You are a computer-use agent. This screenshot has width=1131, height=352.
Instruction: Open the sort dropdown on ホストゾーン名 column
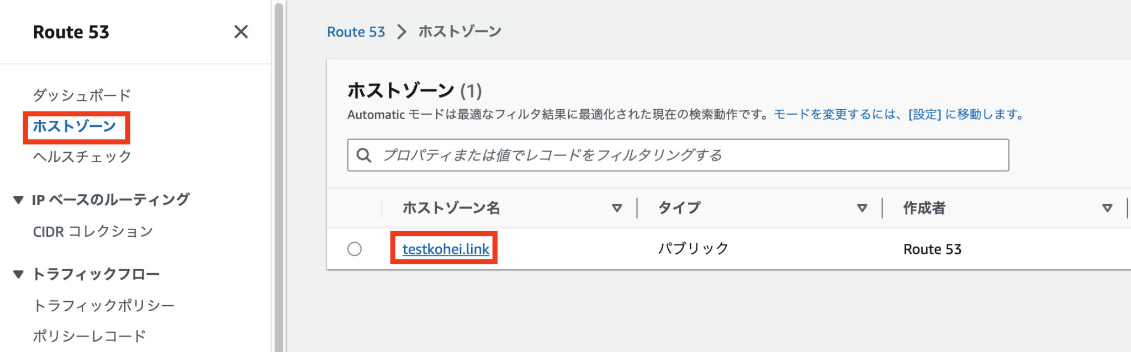[617, 208]
